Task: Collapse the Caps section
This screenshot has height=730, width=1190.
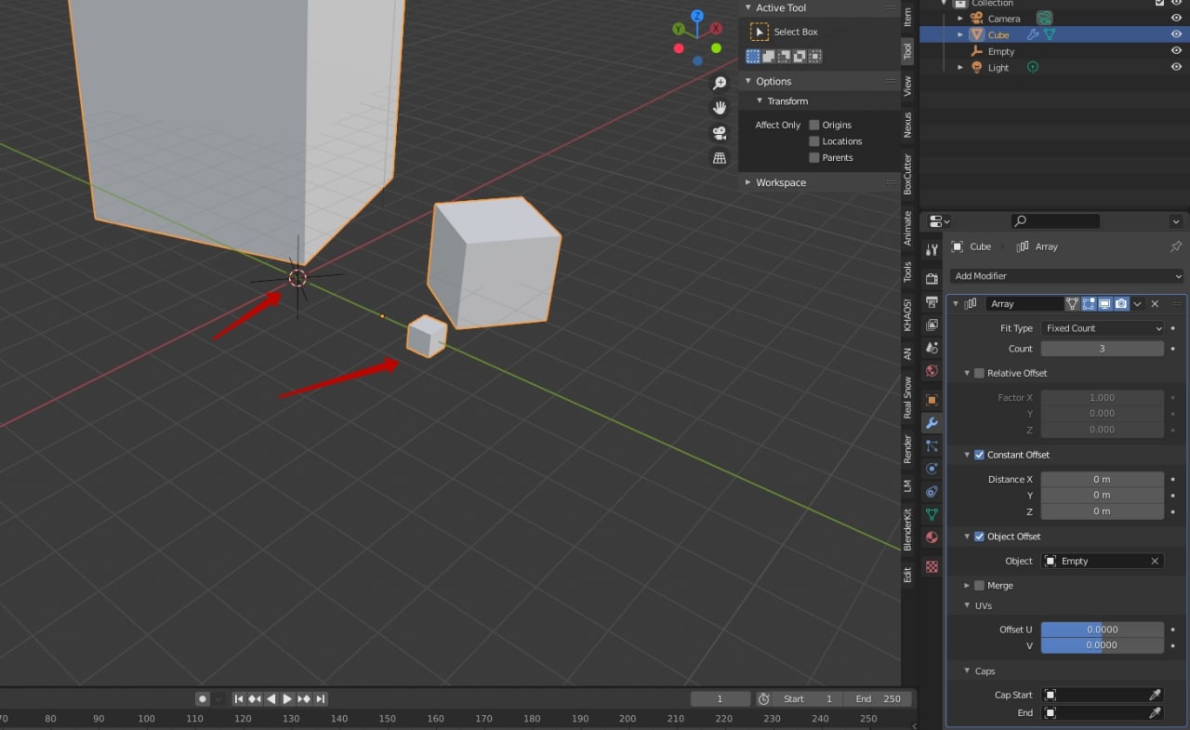Action: point(967,671)
